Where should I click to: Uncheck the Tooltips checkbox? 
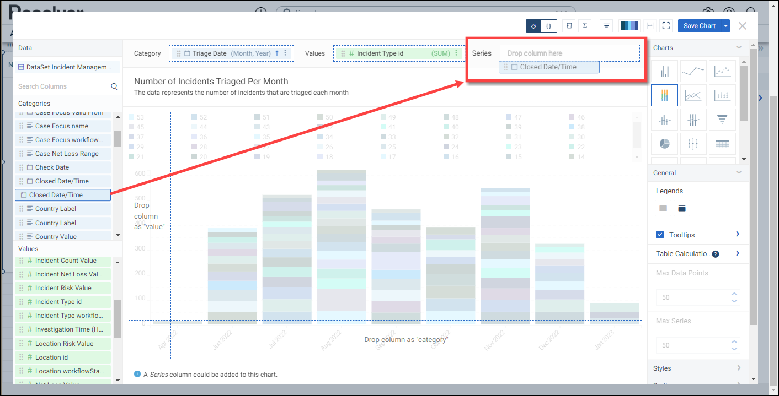pyautogui.click(x=660, y=235)
